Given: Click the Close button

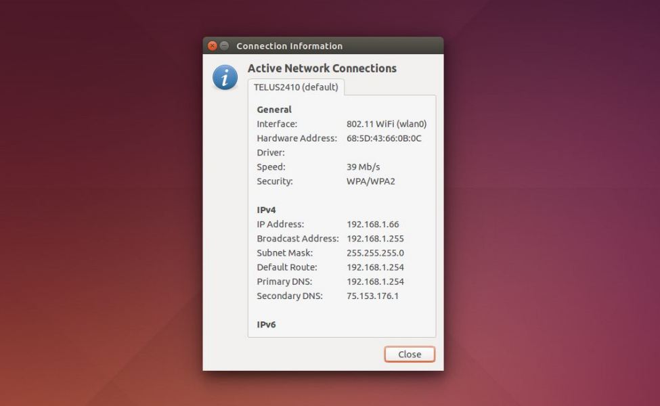Looking at the screenshot, I should pyautogui.click(x=410, y=355).
